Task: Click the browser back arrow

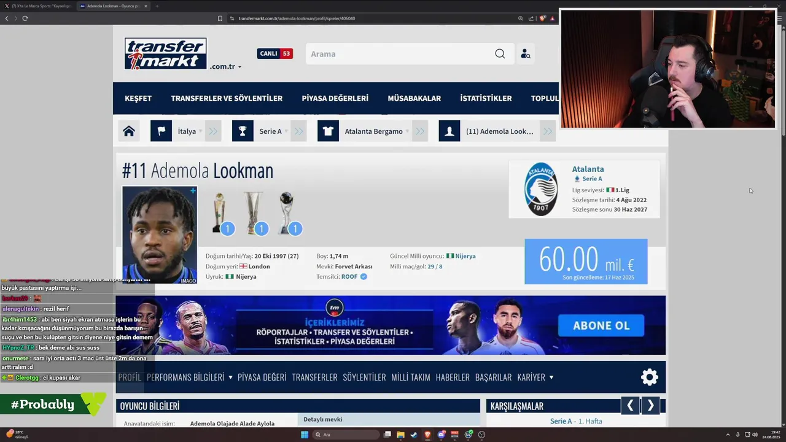Action: tap(7, 18)
